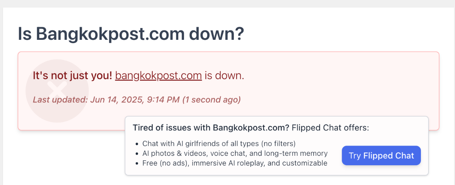This screenshot has height=185, width=455.
Task: Click the bold 'It's not just you!' text
Action: click(x=72, y=75)
